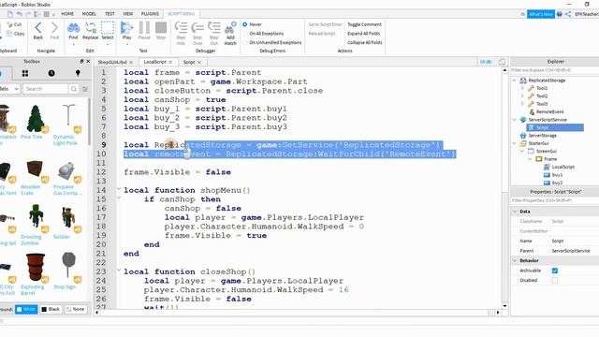Screen dimensions: 599x337
Task: Start the Play test button
Action: (127, 30)
